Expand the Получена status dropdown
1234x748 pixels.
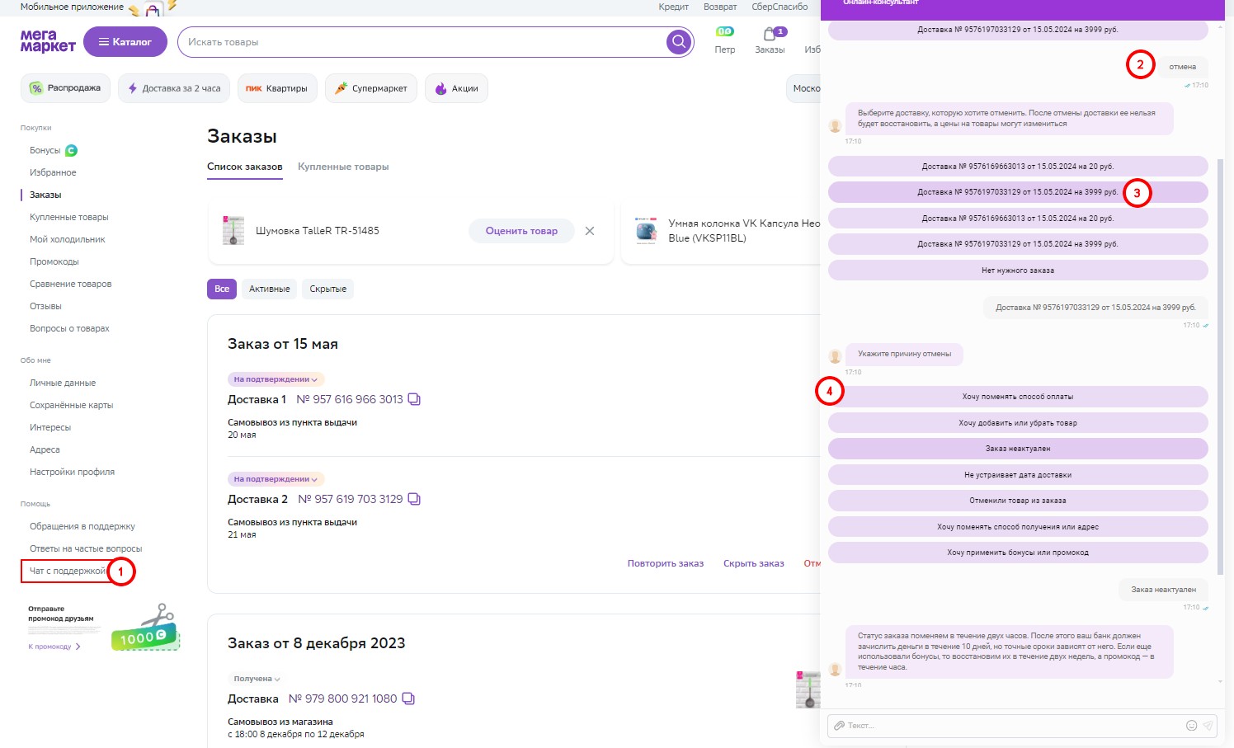click(x=257, y=679)
